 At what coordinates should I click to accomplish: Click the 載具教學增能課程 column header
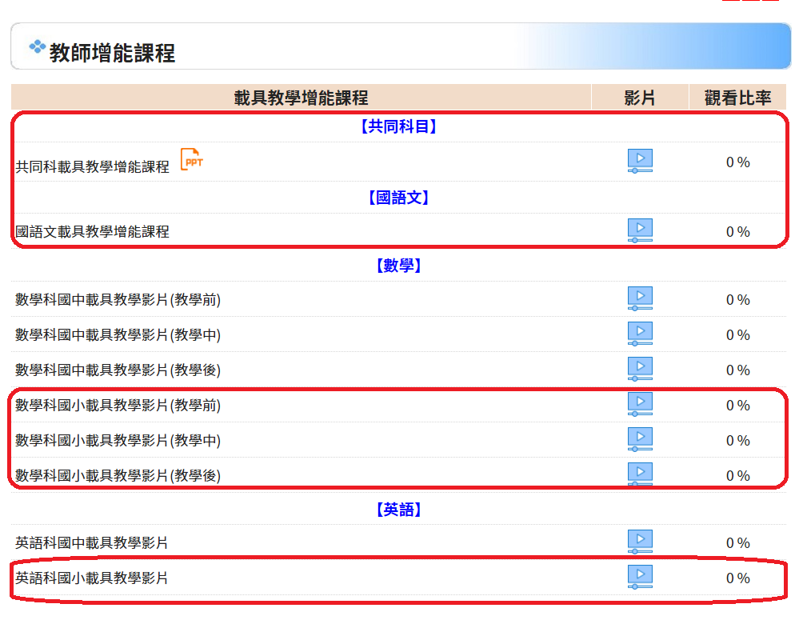pos(301,98)
